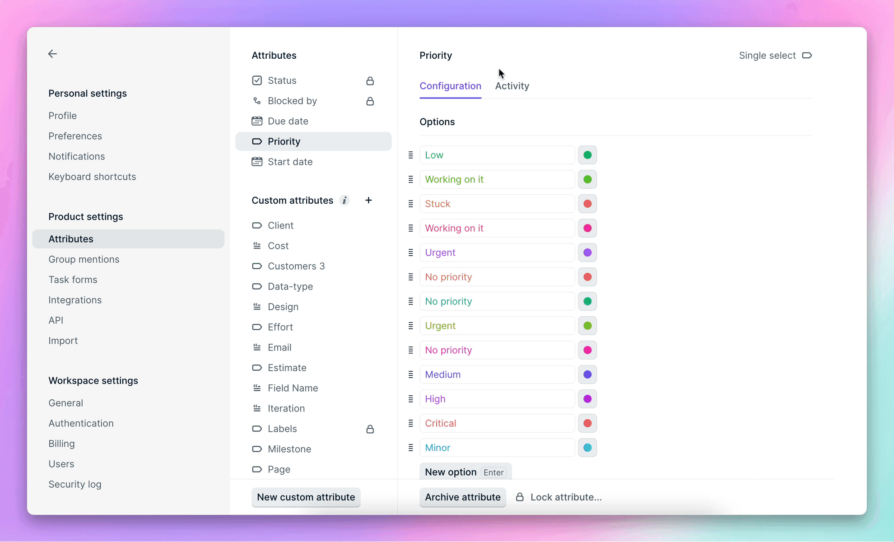Click the drag handle beside Critical option
Screen dimensions: 894x542
point(410,423)
